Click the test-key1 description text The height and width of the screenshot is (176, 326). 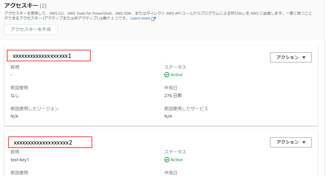(20, 160)
